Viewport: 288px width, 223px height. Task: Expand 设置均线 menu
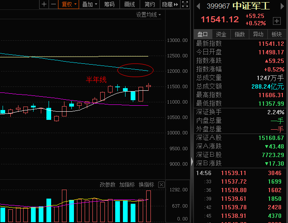[148, 15]
